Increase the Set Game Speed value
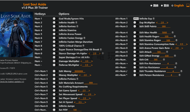This screenshot has width=190, height=112. click(89, 91)
